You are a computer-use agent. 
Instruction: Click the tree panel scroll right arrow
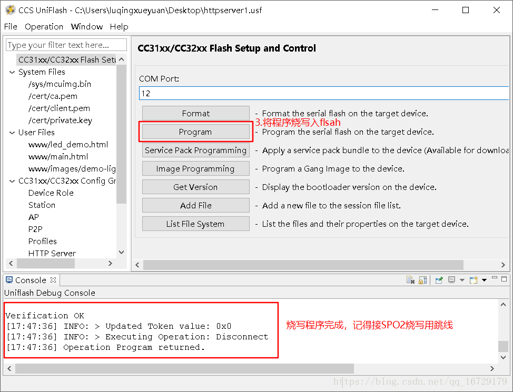click(110, 263)
